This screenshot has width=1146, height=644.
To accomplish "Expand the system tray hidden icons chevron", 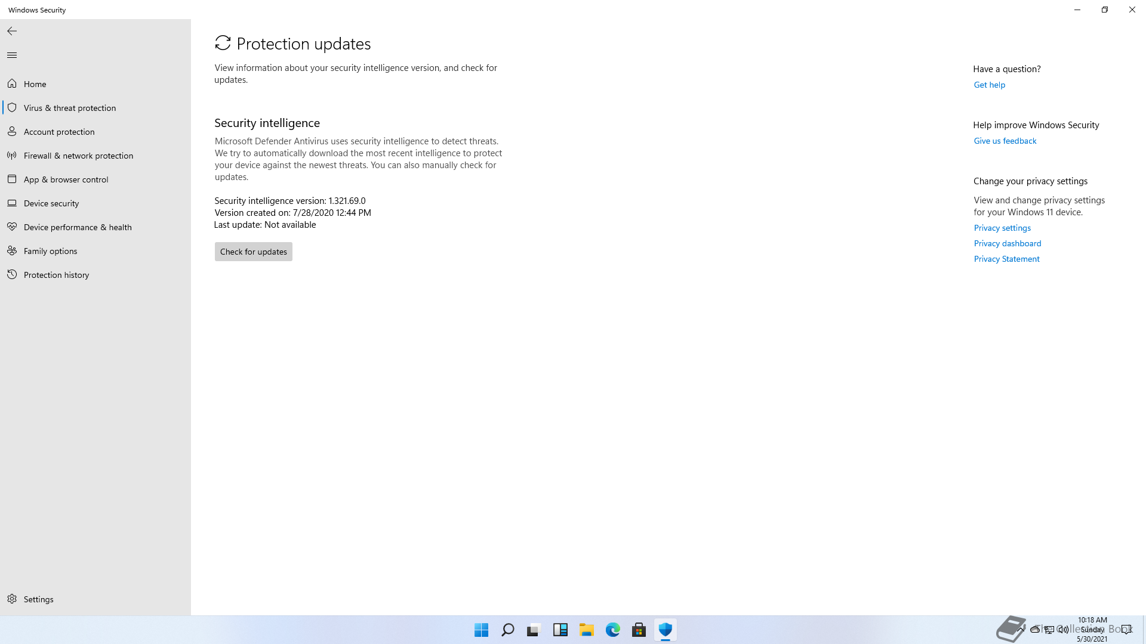I will tap(1021, 629).
